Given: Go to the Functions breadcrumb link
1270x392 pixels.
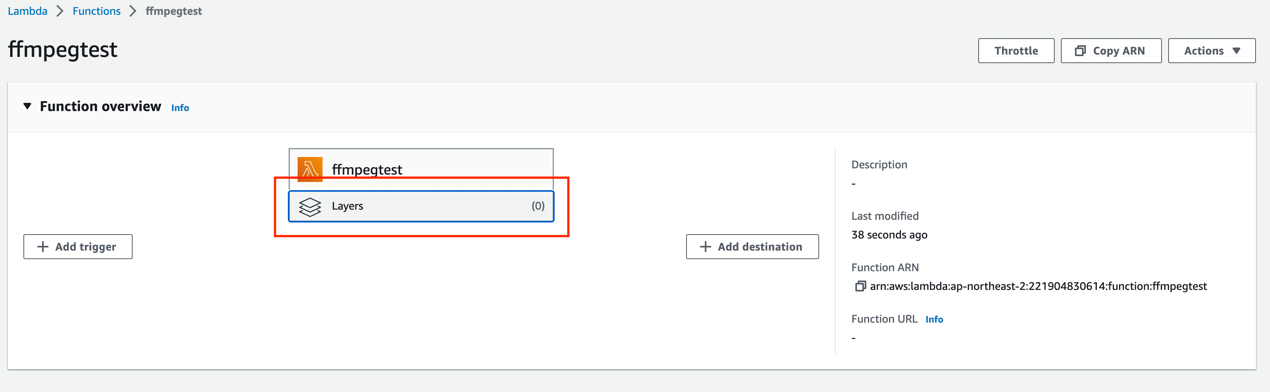Looking at the screenshot, I should point(97,11).
